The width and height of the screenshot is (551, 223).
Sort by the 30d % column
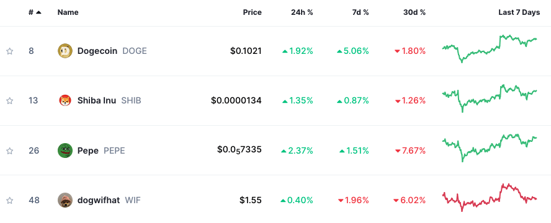[x=414, y=12]
